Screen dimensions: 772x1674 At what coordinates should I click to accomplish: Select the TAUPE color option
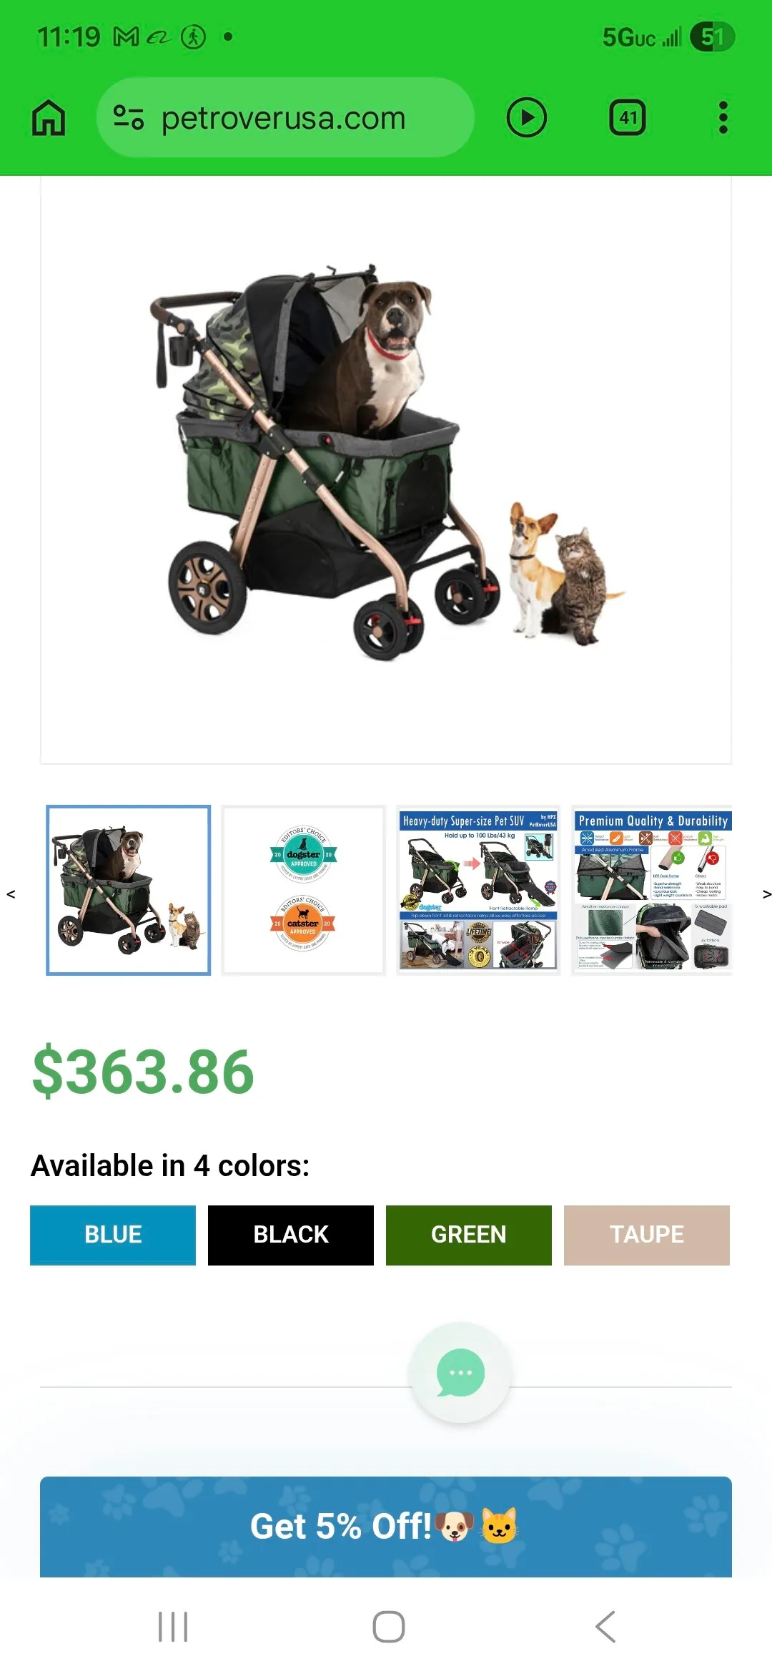tap(647, 1235)
